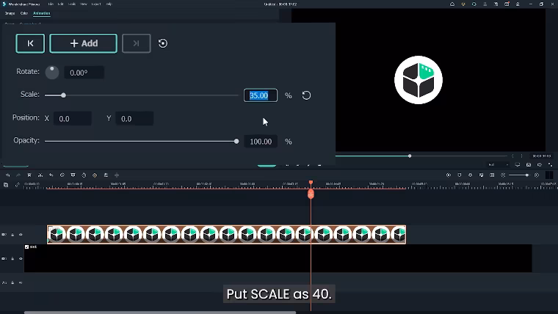This screenshot has width=558, height=314.
Task: Click the timeline zoom slider handle
Action: point(526,175)
